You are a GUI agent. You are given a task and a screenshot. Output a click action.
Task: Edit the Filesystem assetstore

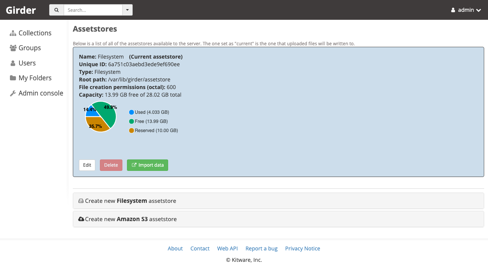[x=87, y=165]
